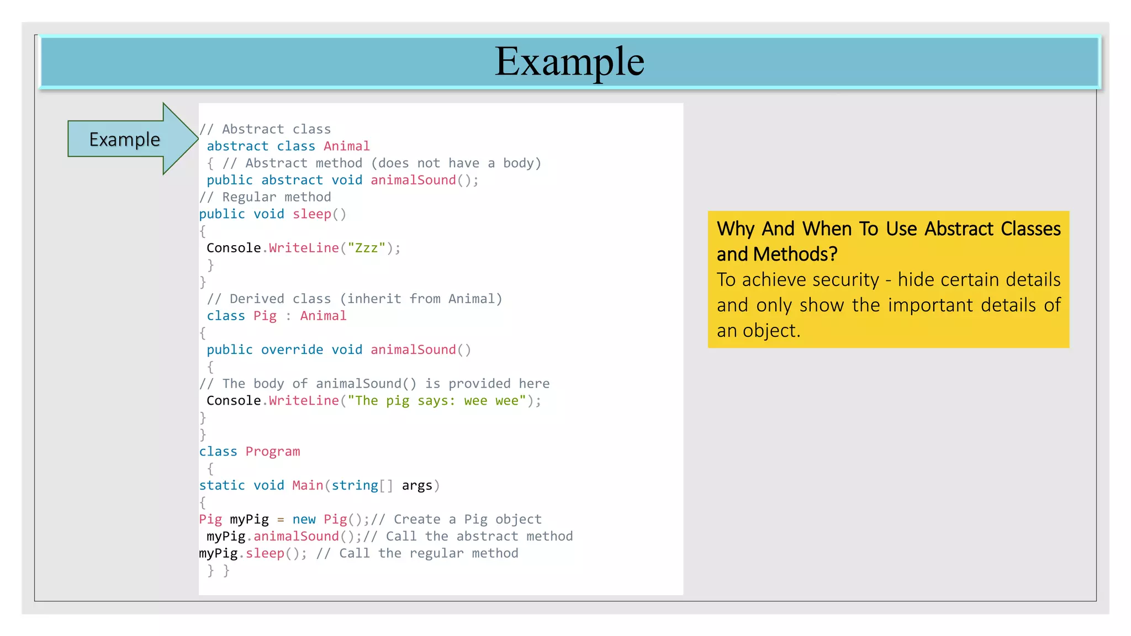The width and height of the screenshot is (1131, 636).
Task: Click the 'class Pig : Animal' line
Action: pyautogui.click(x=276, y=316)
